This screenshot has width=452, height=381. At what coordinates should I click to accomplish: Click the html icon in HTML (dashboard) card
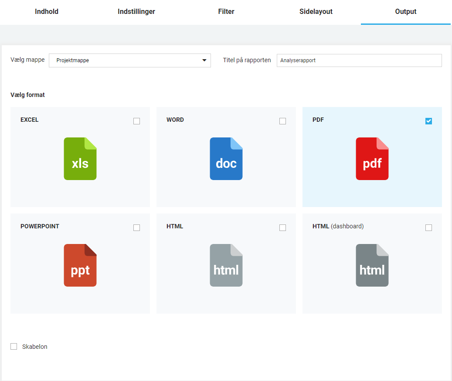coord(372,265)
